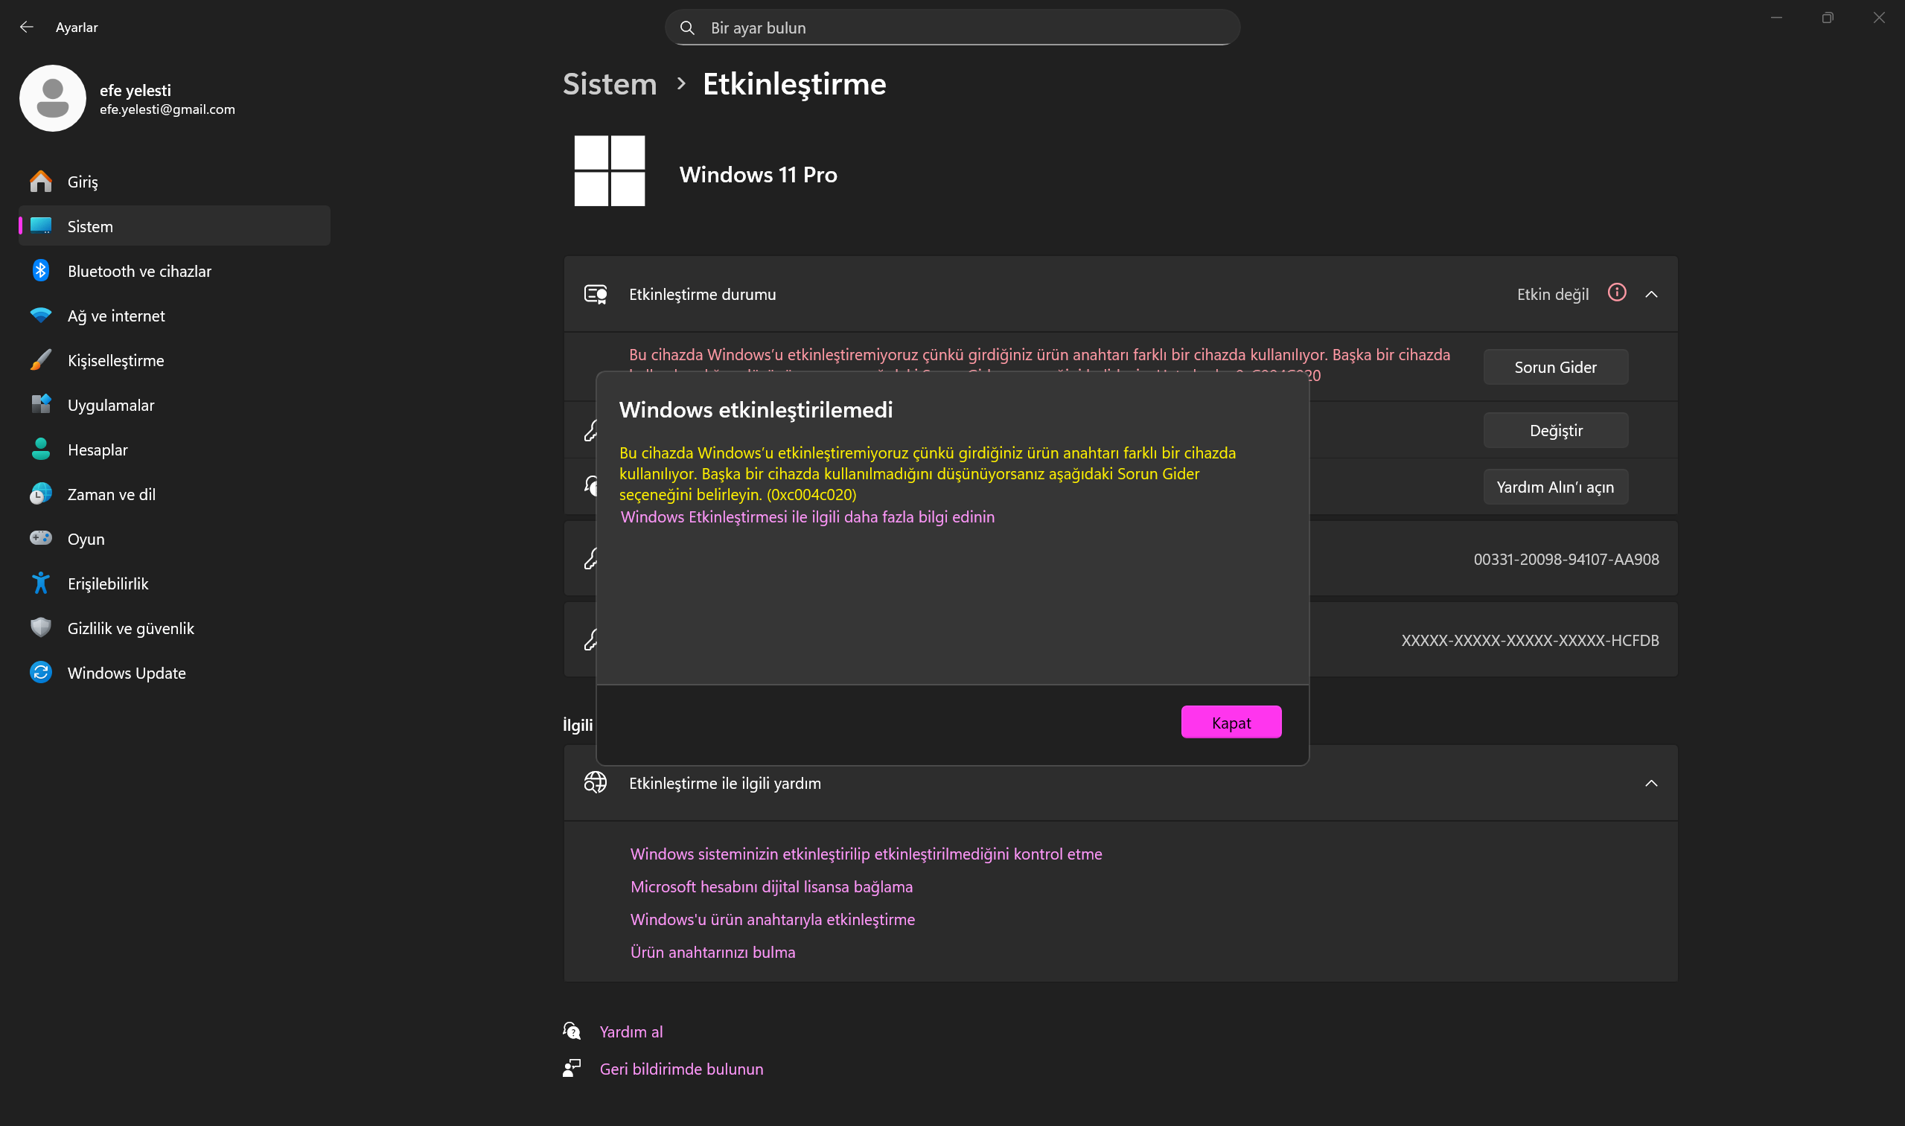Click the Giriş house icon
The image size is (1905, 1126).
click(x=41, y=182)
